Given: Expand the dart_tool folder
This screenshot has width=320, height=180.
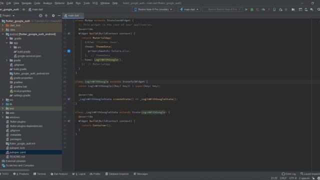Looking at the screenshot, I should point(2,25).
